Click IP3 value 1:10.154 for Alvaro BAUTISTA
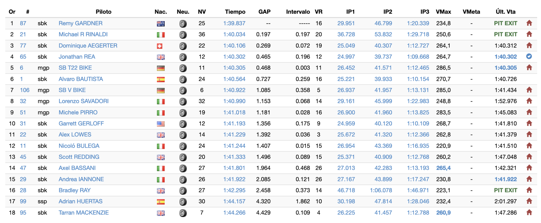Screen dimensions: 541x223 [x=418, y=79]
